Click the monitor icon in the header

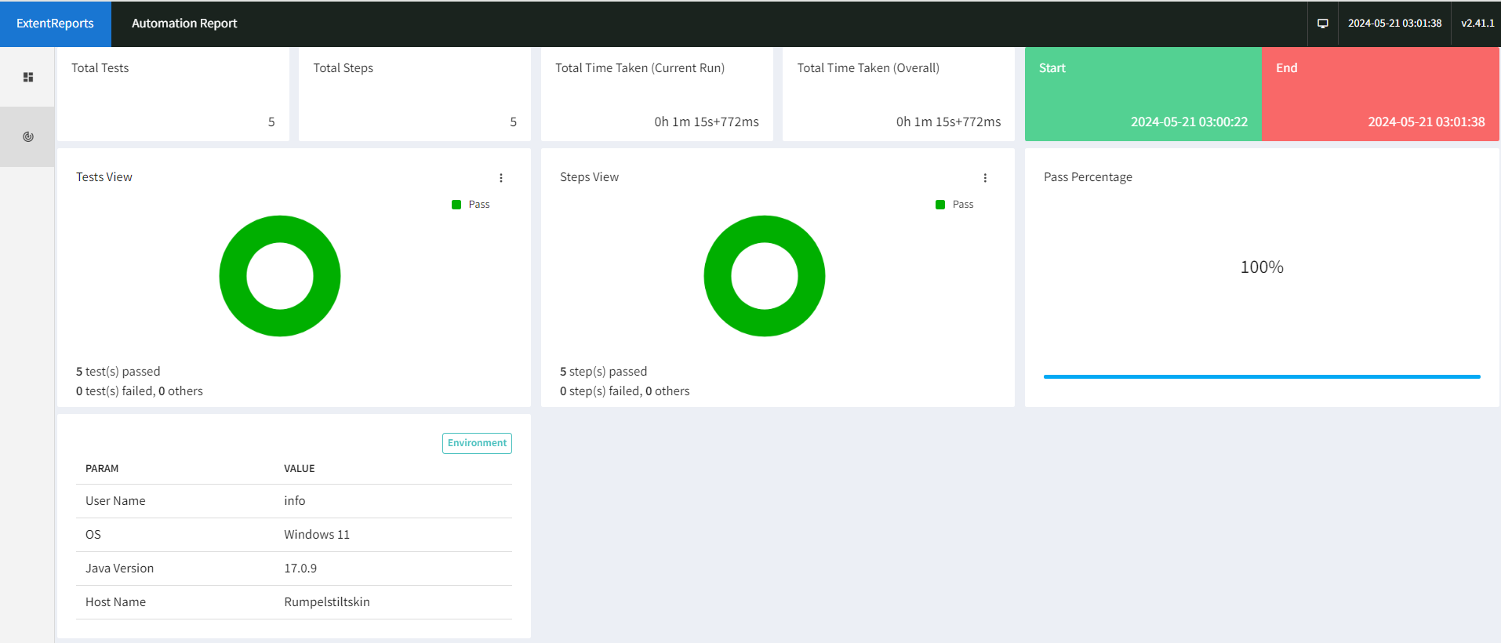pyautogui.click(x=1322, y=24)
